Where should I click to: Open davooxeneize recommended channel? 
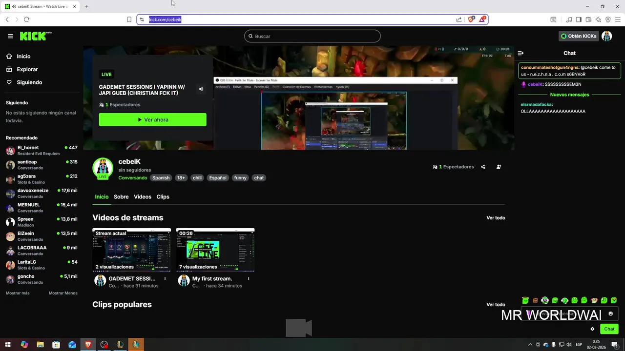pos(42,194)
